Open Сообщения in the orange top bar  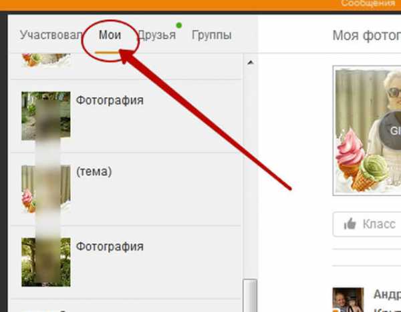[x=368, y=3]
